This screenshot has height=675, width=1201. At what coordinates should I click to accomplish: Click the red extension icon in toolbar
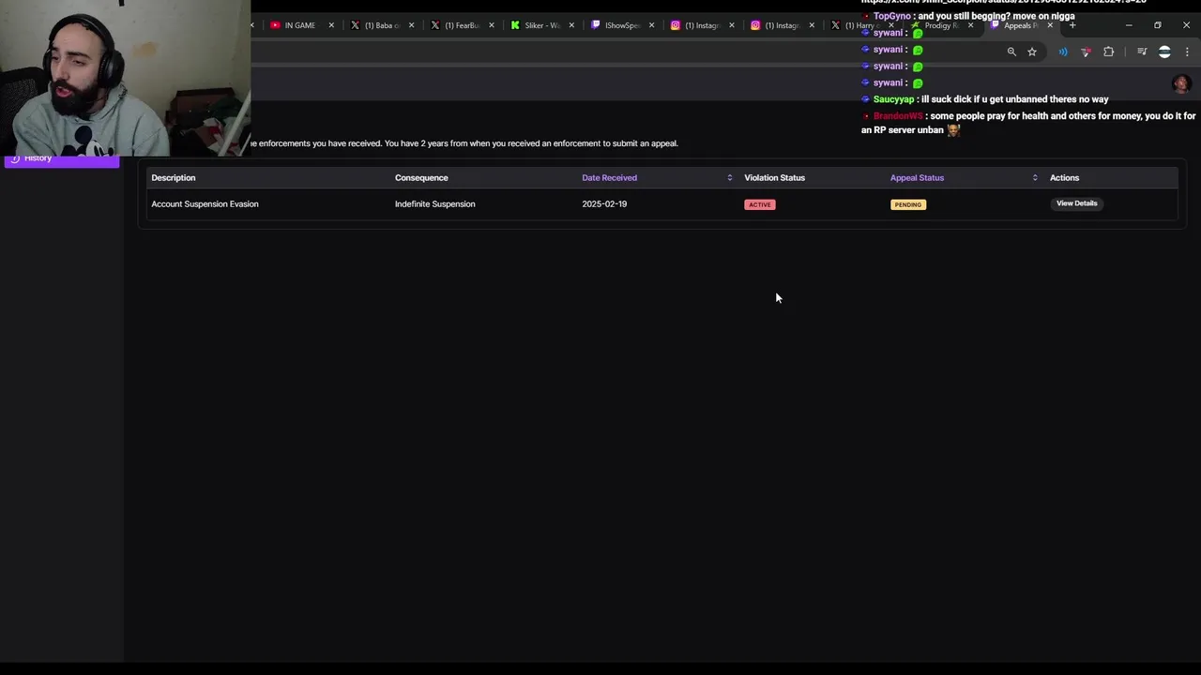point(1086,52)
